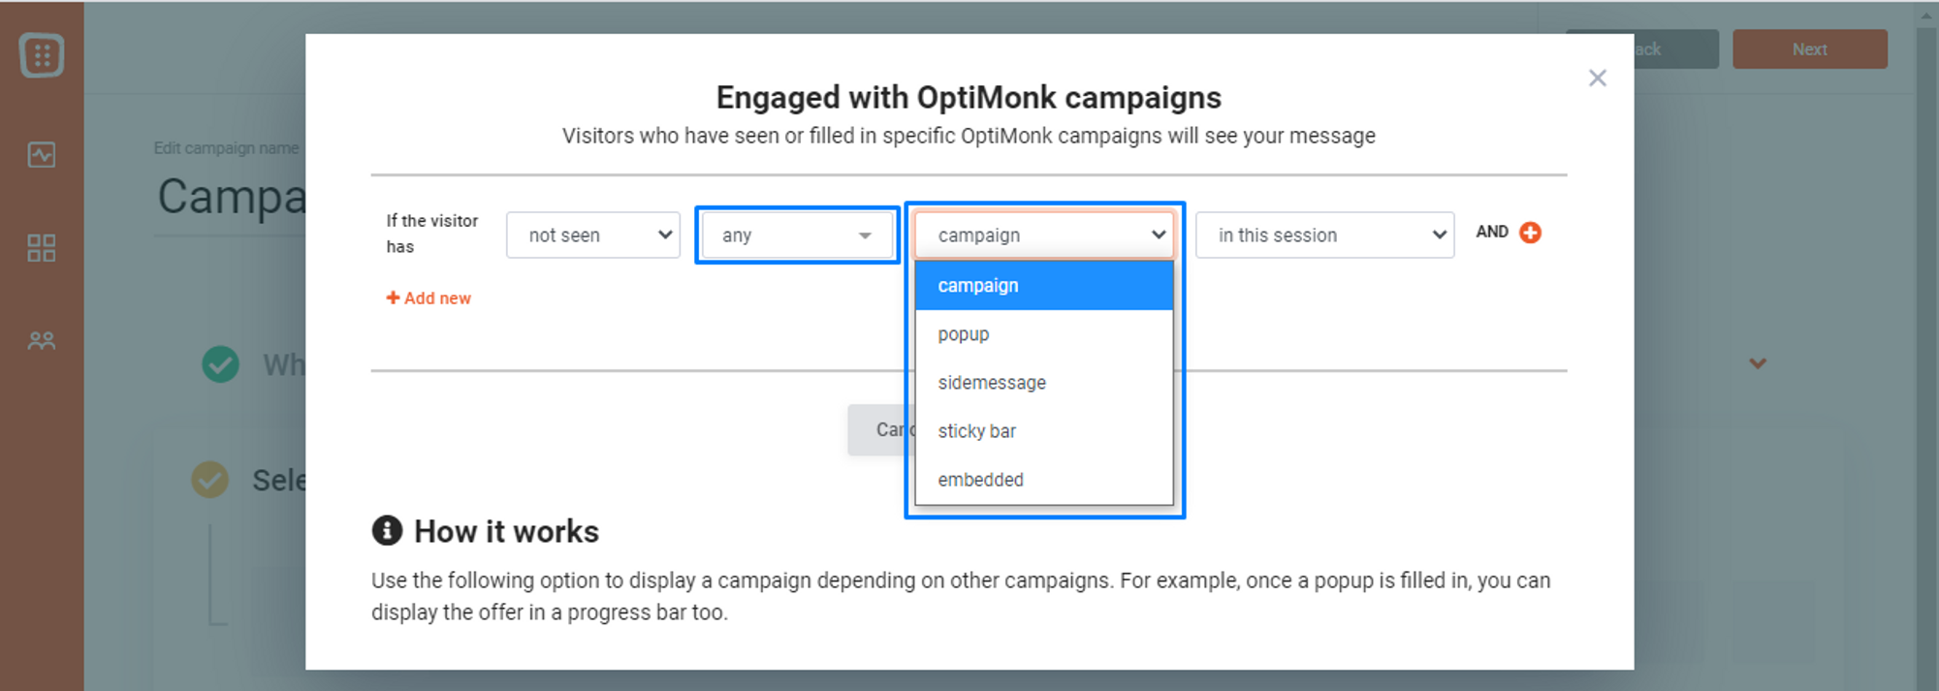Open the analytics chart sidebar icon

pos(42,155)
